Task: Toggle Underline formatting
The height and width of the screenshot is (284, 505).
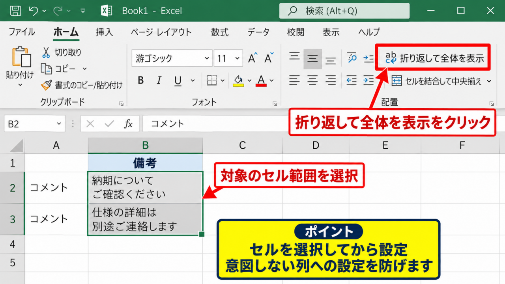Action: tap(178, 81)
